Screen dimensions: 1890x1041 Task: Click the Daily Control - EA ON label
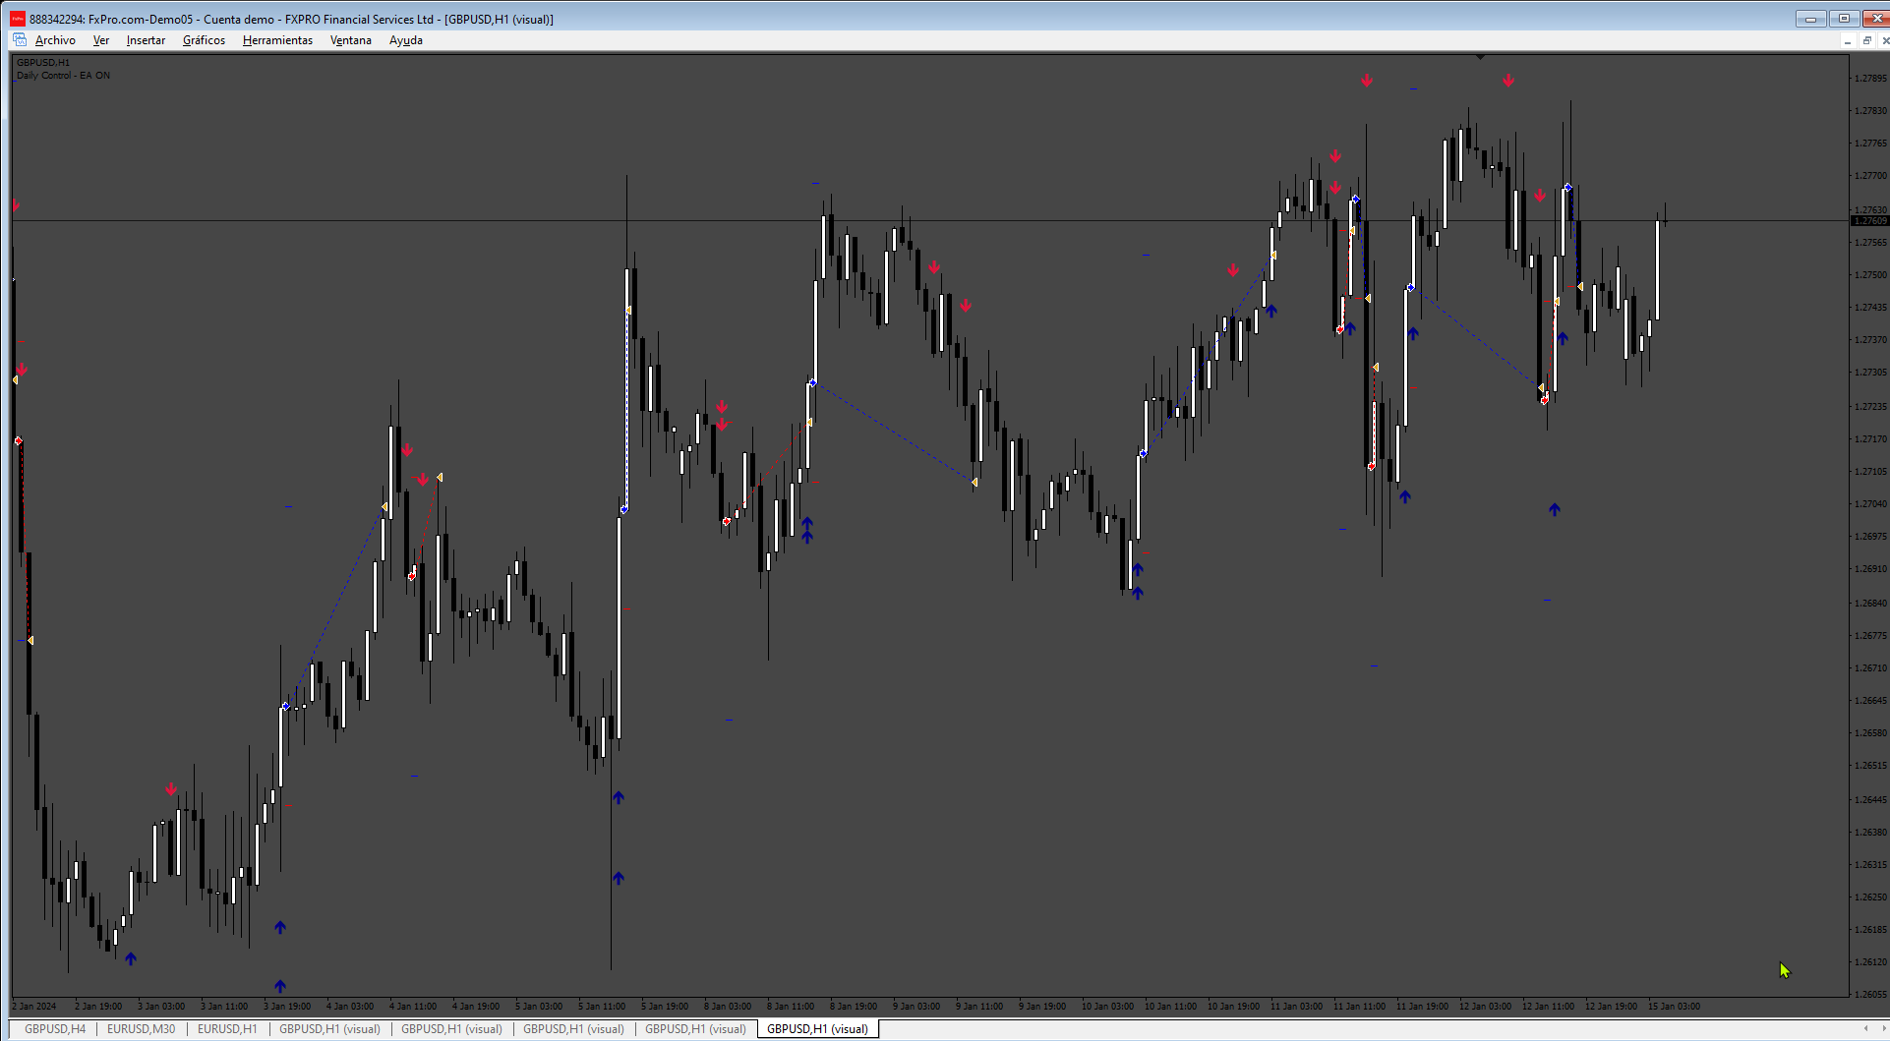point(63,76)
